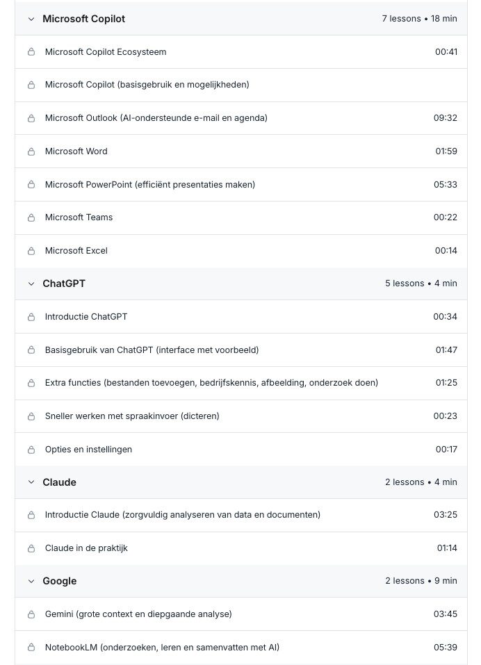This screenshot has width=481, height=665.
Task: Collapse the Google section chevron
Action: [x=31, y=581]
